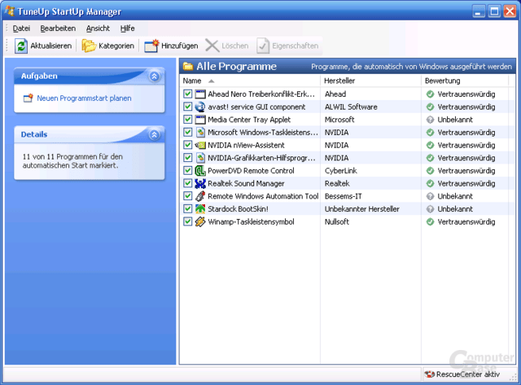Click the window resize grip corner
Viewport: 521px width, 385px height.
coord(514,378)
